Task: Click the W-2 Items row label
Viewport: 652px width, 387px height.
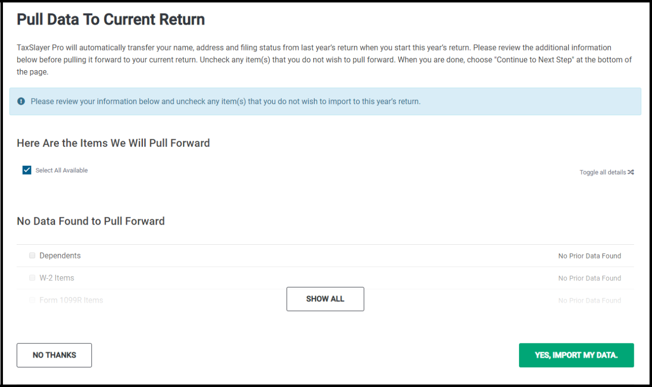Action: tap(57, 278)
